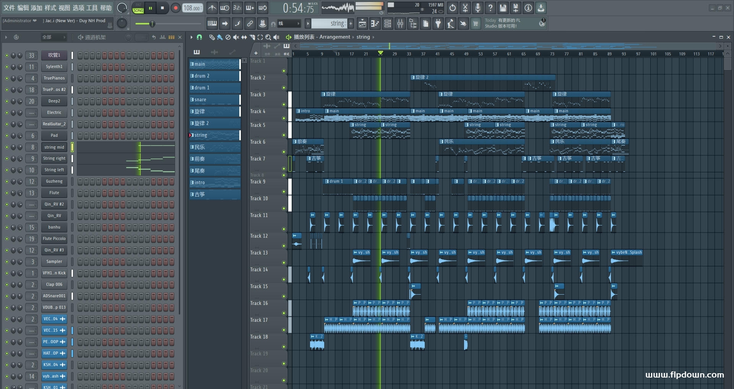Open the pattern selector string dropdown
Screen dimensions: 734x389
coord(329,24)
